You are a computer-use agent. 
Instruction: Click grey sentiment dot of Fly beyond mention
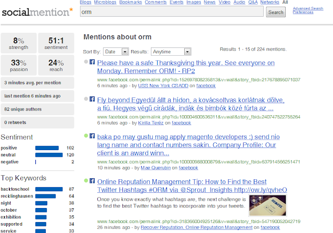click(x=86, y=99)
